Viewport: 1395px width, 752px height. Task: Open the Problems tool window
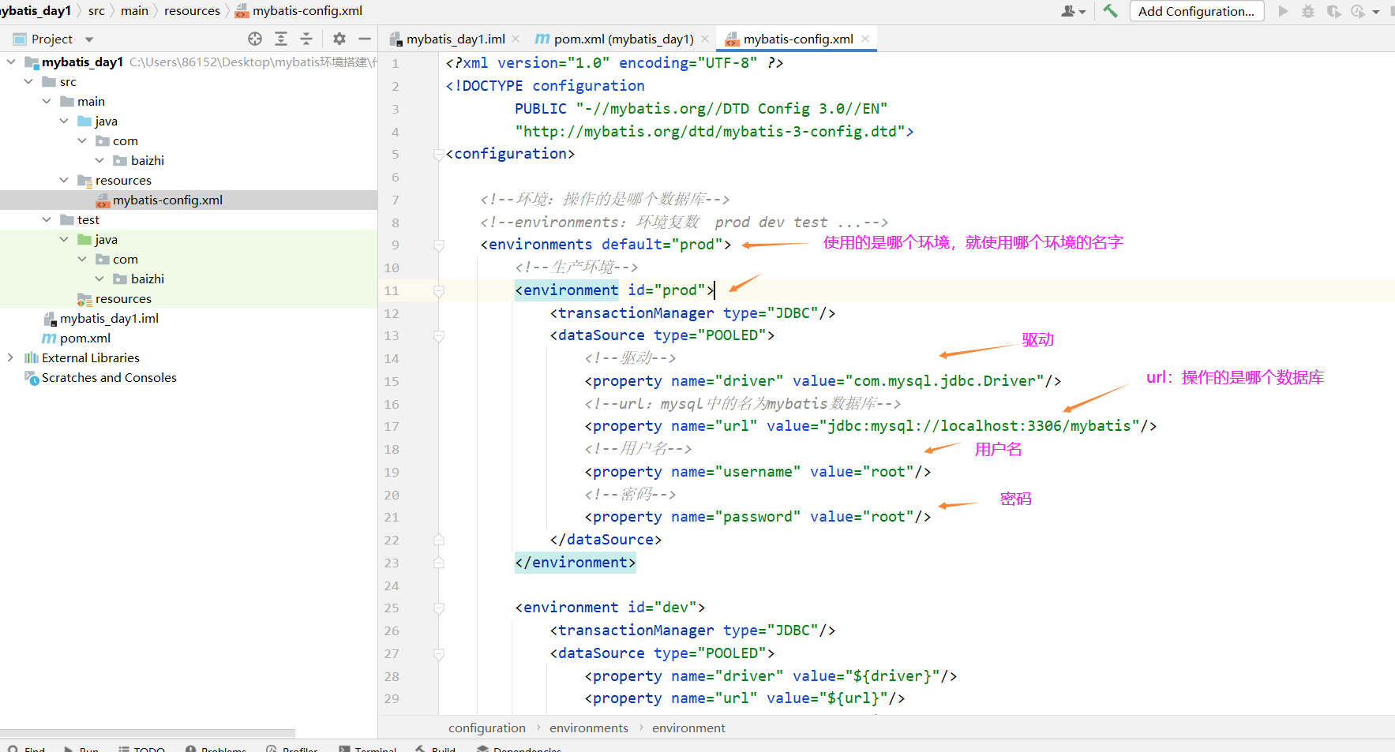coord(216,749)
